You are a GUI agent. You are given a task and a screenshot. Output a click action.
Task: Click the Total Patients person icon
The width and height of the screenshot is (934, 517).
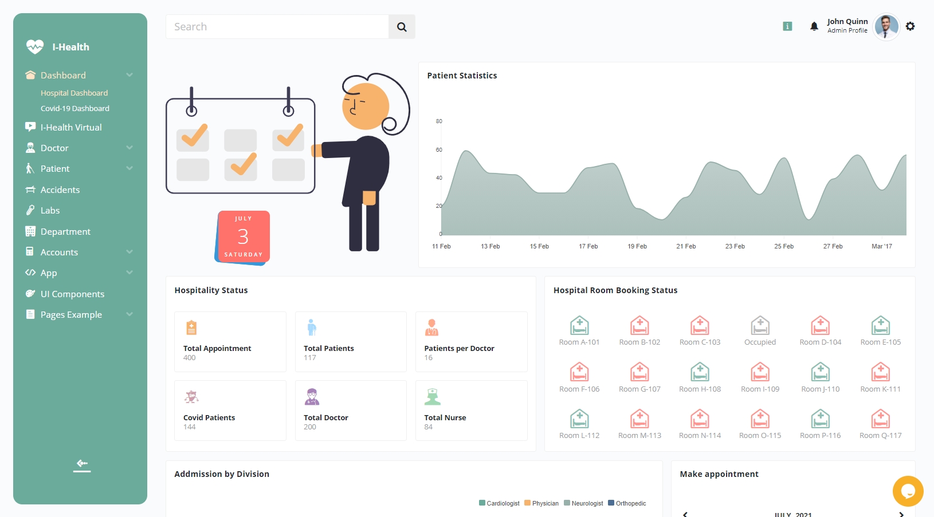click(x=311, y=327)
